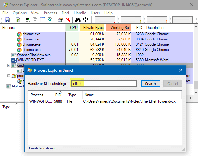This screenshot has width=198, height=156.
Task: Open the View menu
Action: (35, 13)
